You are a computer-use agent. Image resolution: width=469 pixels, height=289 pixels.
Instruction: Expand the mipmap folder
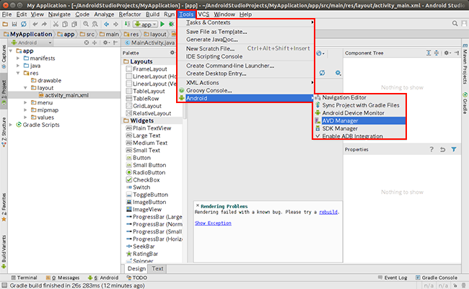click(25, 110)
